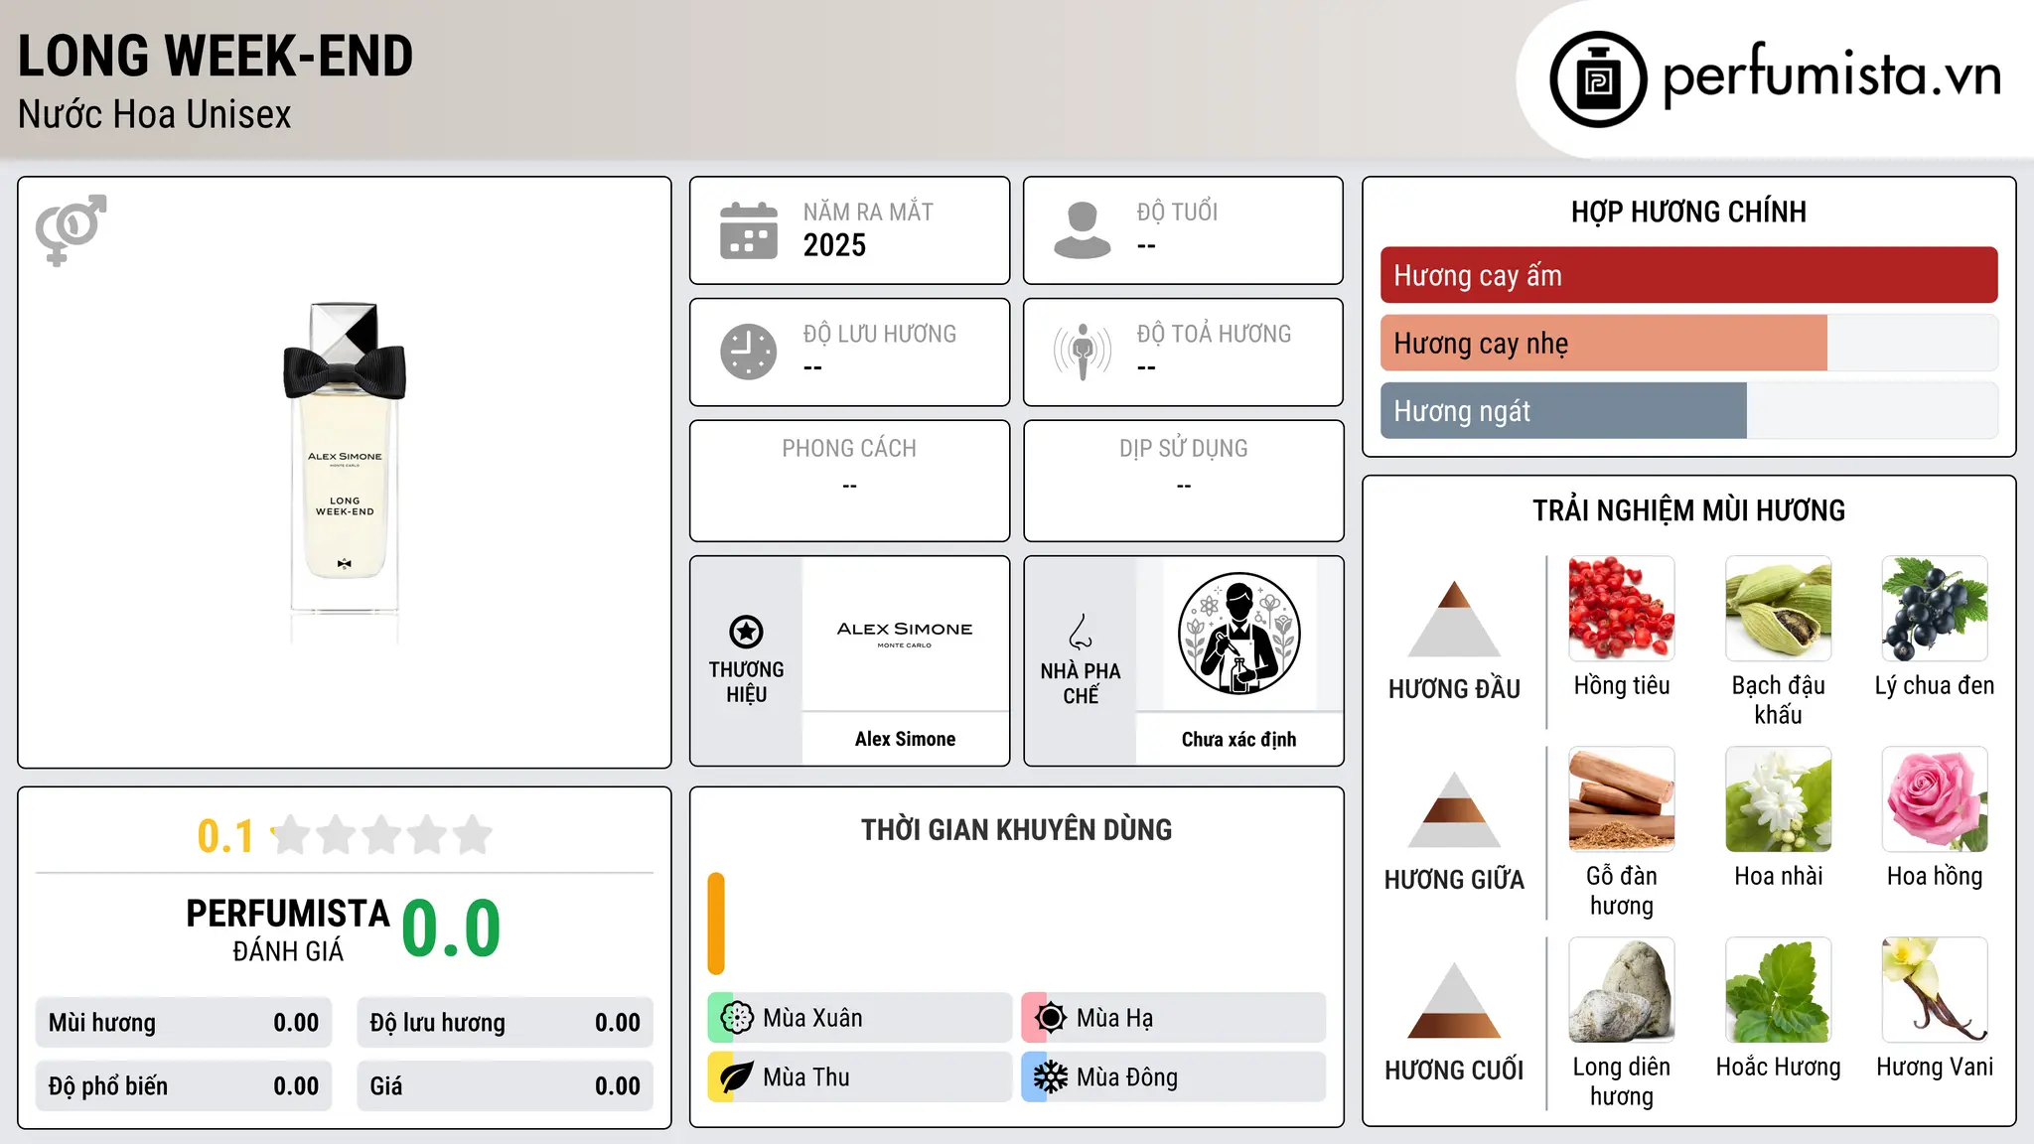
Task: Select the Hoắc Hương patchouli image
Action: [1779, 990]
